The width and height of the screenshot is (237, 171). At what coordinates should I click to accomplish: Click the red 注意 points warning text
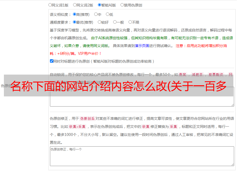click(138, 50)
